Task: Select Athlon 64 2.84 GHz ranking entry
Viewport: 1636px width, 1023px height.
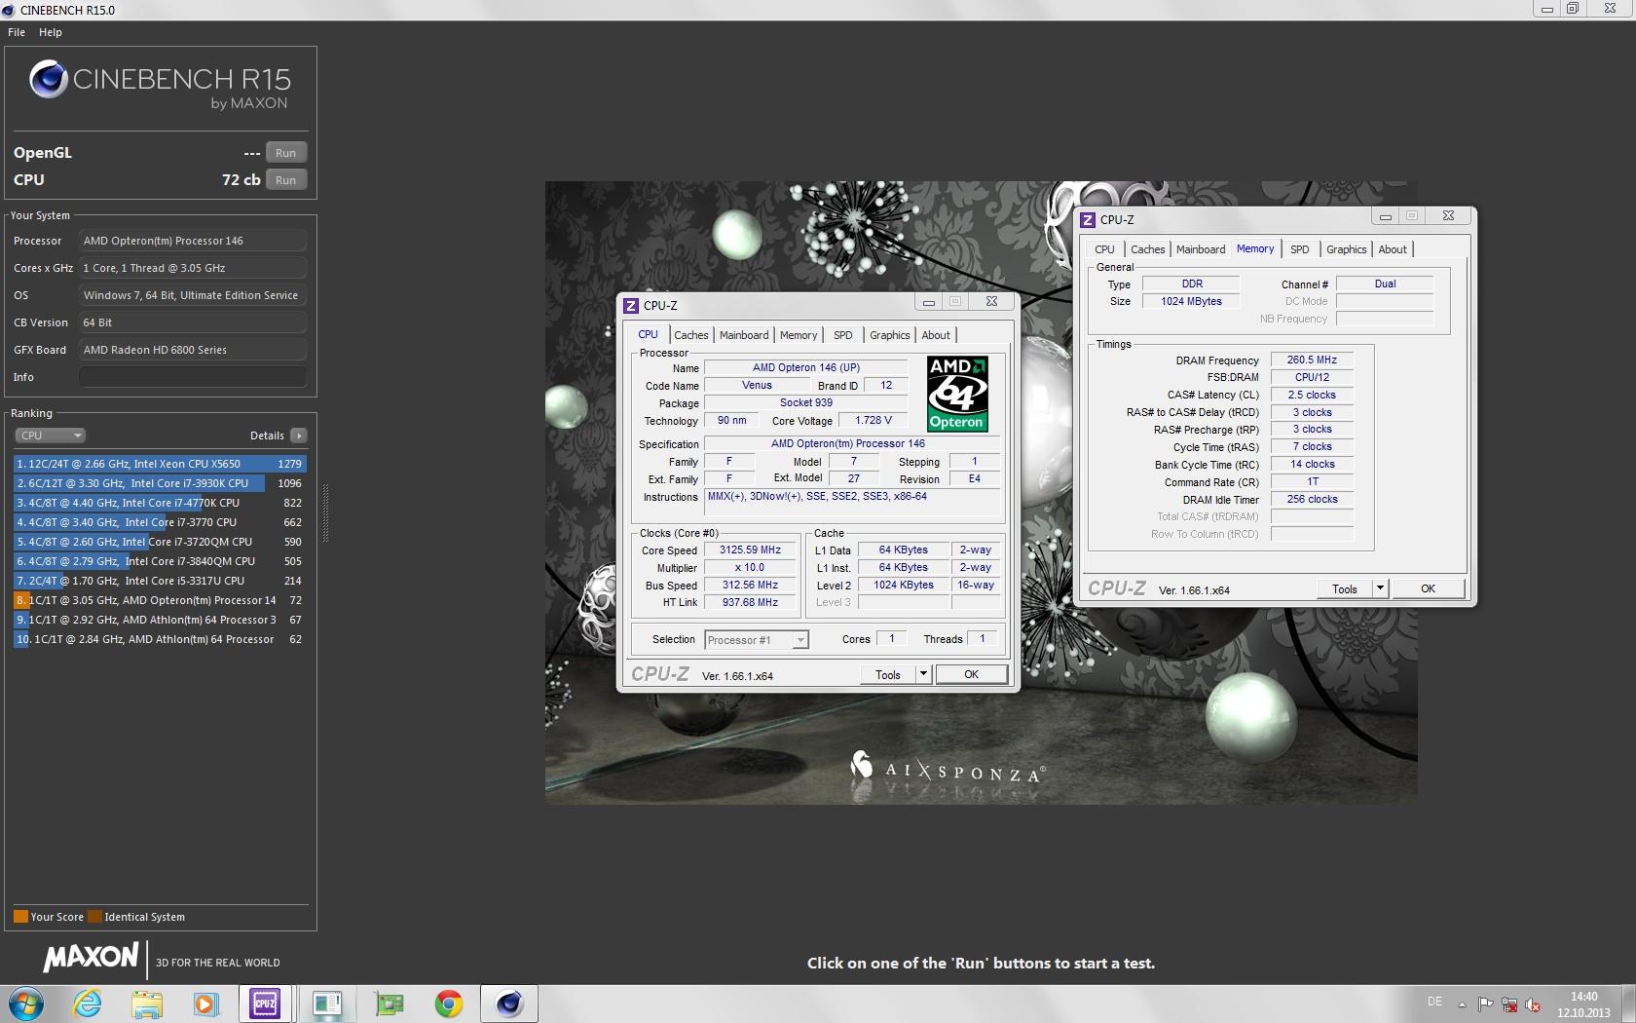Action: tap(160, 639)
